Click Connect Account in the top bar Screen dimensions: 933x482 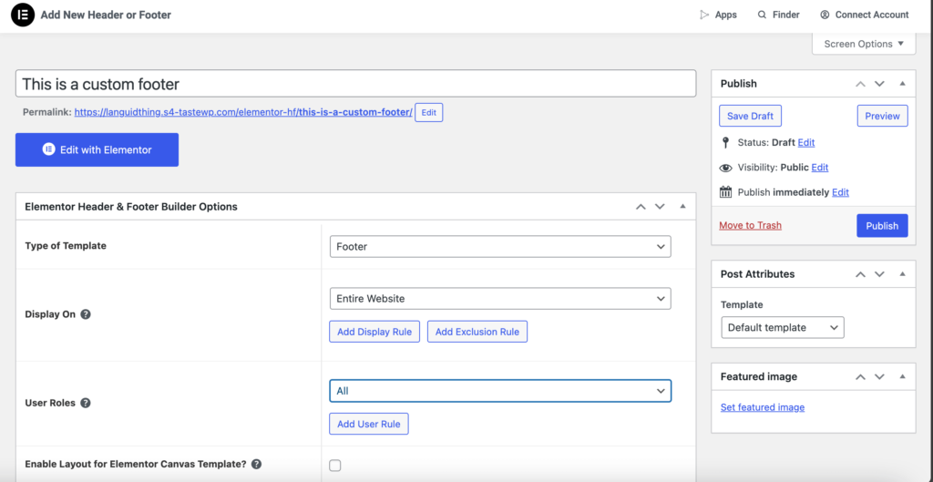[865, 15]
